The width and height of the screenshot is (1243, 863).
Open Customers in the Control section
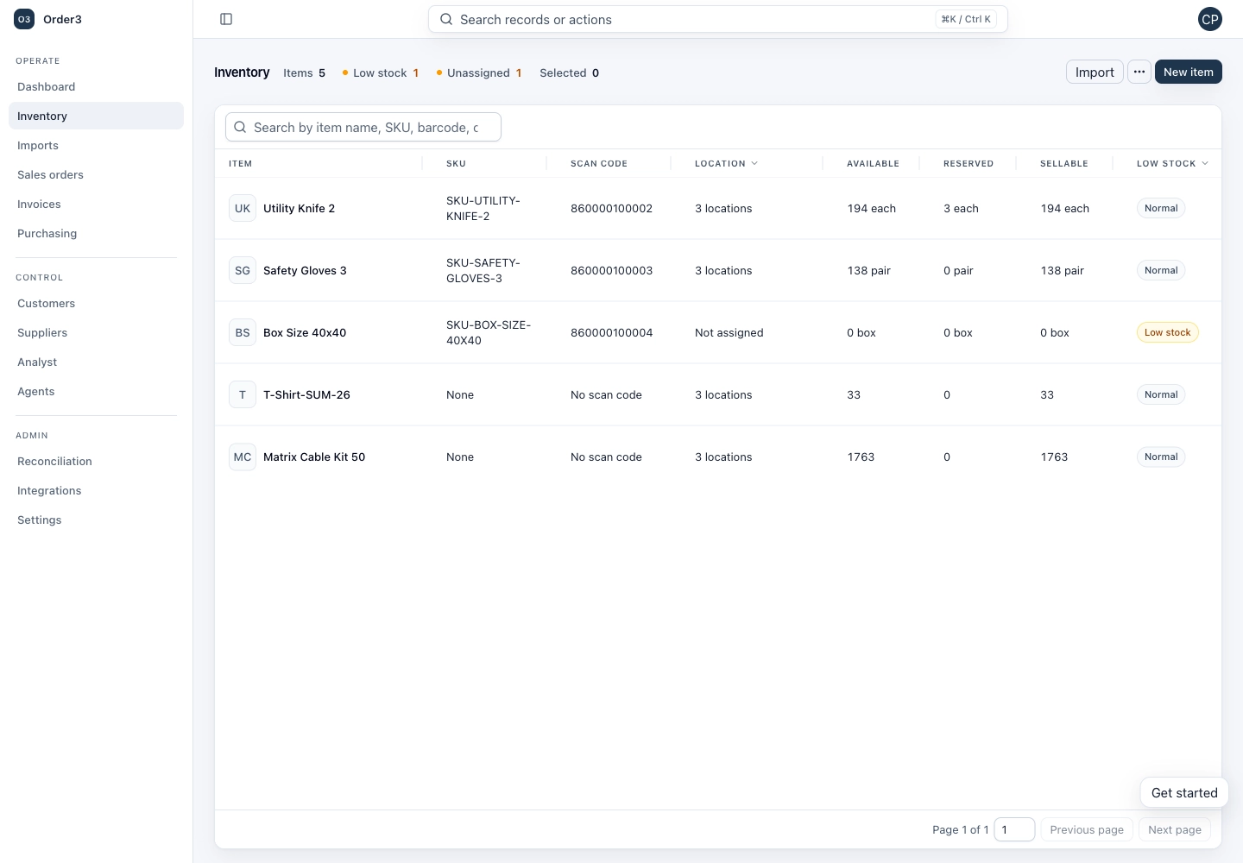coord(96,303)
